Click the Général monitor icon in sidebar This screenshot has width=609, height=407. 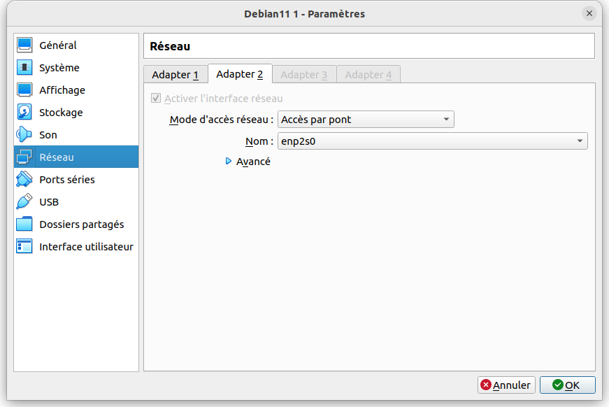24,45
